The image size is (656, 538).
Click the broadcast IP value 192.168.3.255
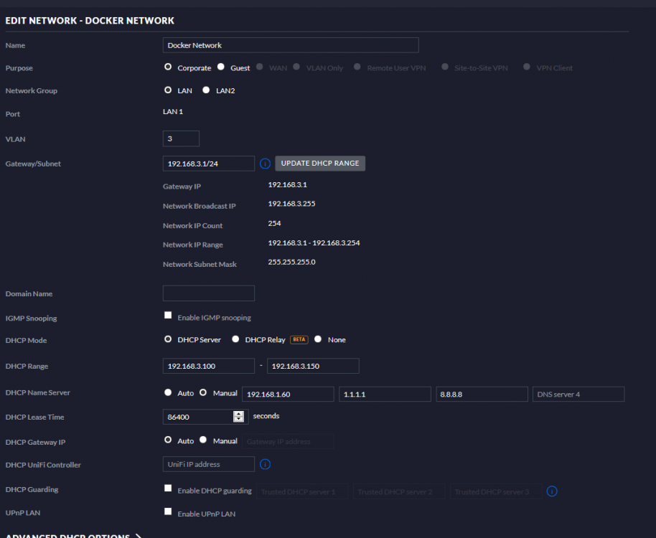pos(291,204)
